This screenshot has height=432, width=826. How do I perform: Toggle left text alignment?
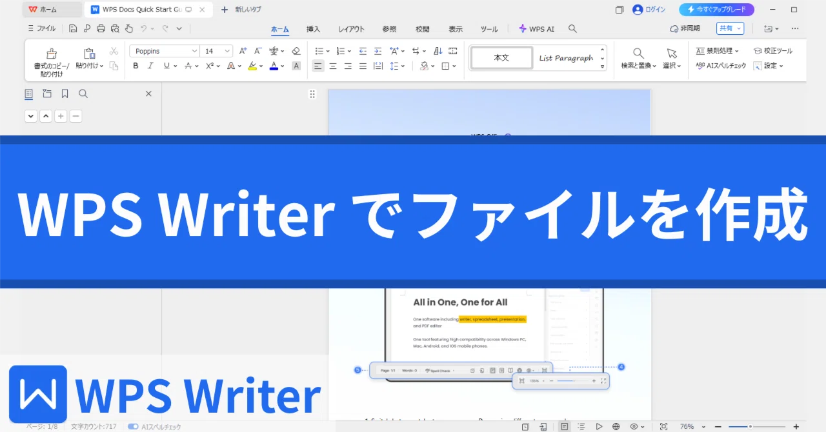(318, 66)
